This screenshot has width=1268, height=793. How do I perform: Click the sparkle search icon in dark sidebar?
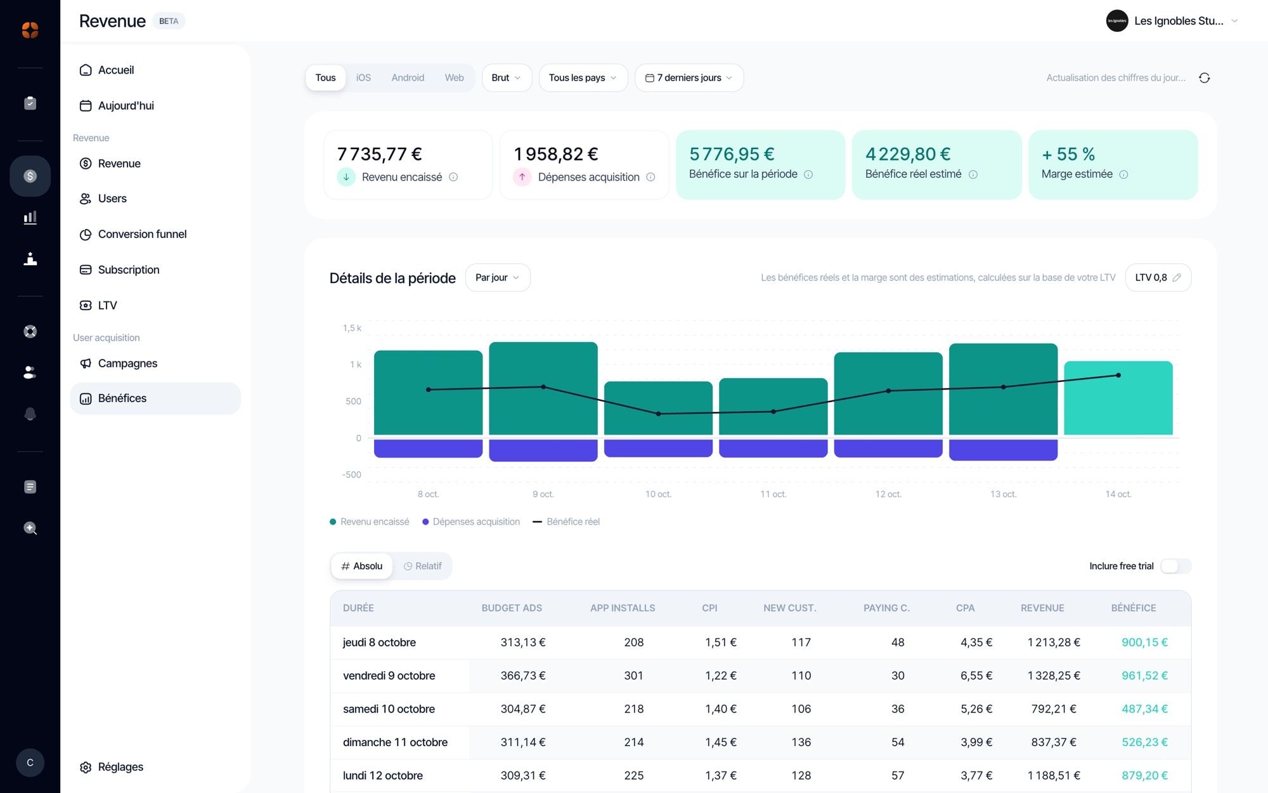30,528
